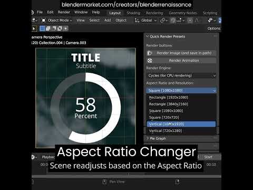Open the File menu

pos(40,12)
